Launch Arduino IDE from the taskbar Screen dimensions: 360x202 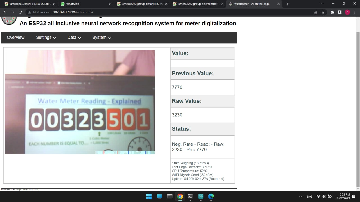[201, 196]
